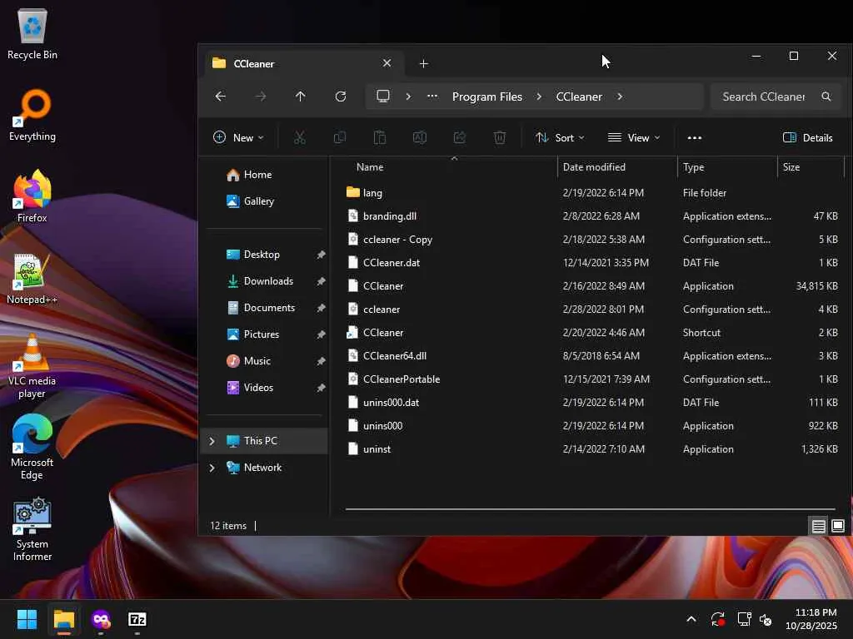Viewport: 853px width, 639px height.
Task: Go up one folder level with Up arrow
Action: tap(300, 97)
